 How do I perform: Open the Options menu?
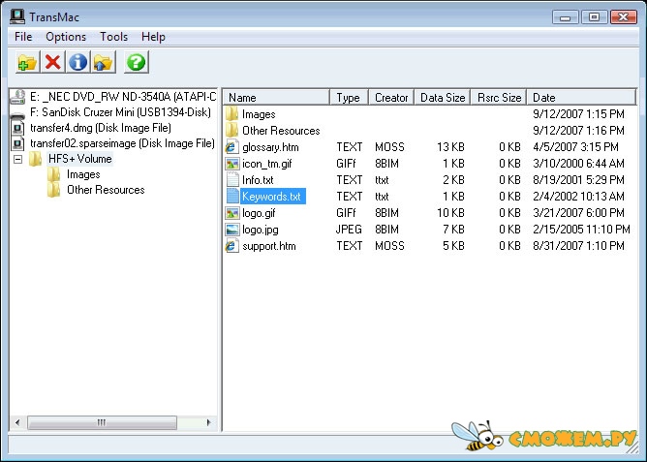pyautogui.click(x=66, y=37)
